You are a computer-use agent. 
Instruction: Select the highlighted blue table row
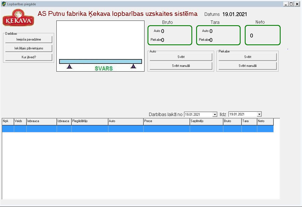point(138,129)
